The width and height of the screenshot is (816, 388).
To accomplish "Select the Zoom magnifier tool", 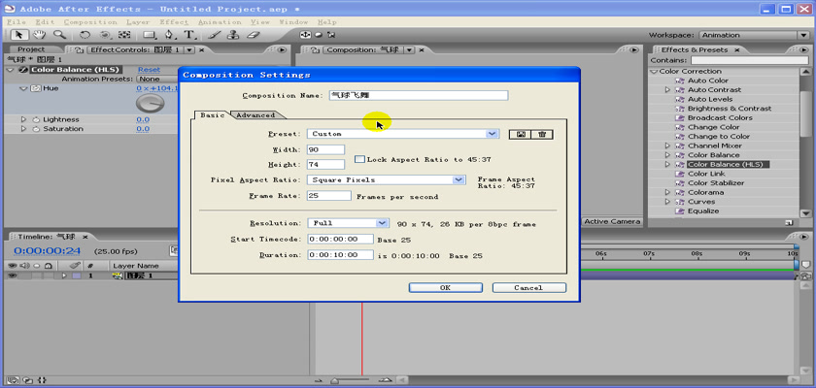I will [x=59, y=34].
